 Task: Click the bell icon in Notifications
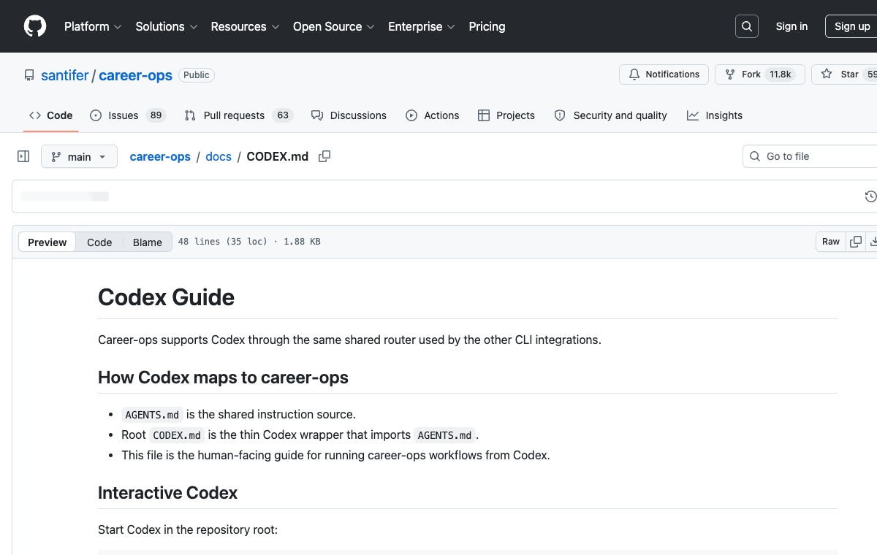tap(634, 74)
